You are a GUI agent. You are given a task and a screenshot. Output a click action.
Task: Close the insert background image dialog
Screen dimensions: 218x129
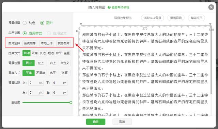tap(211, 7)
